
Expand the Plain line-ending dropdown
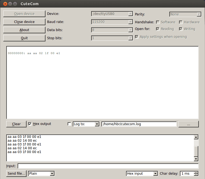[x=41, y=174]
